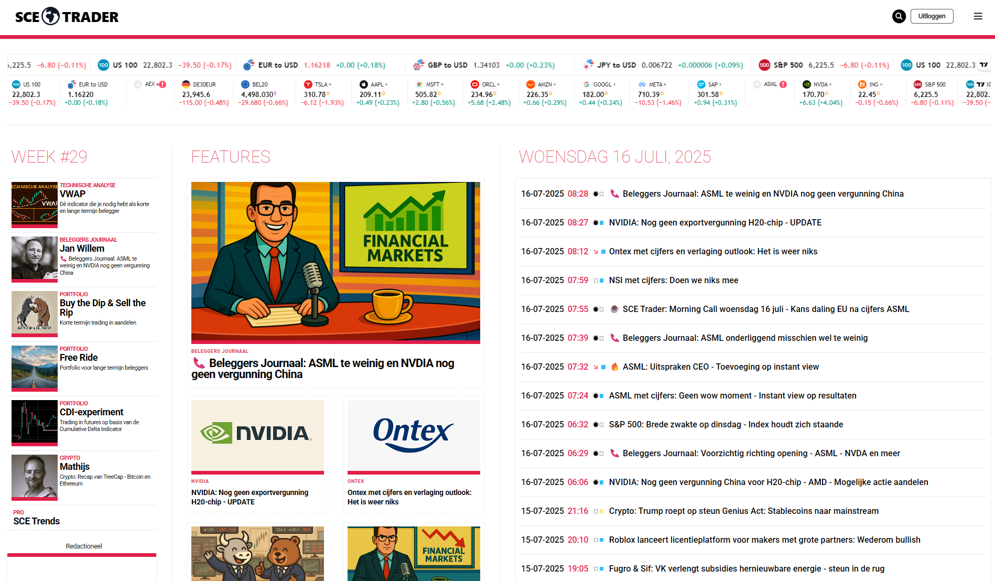Click the down-arrow icon on 08:12 Ontex row
The height and width of the screenshot is (581, 995).
[596, 252]
